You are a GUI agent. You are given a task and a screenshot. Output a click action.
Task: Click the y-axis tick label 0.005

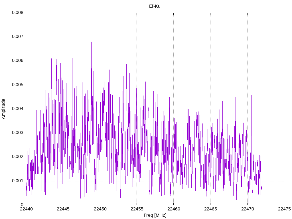[x=18, y=85]
